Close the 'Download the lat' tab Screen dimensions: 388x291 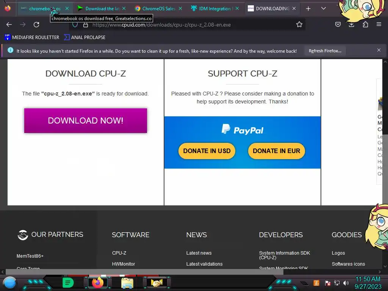click(x=124, y=8)
